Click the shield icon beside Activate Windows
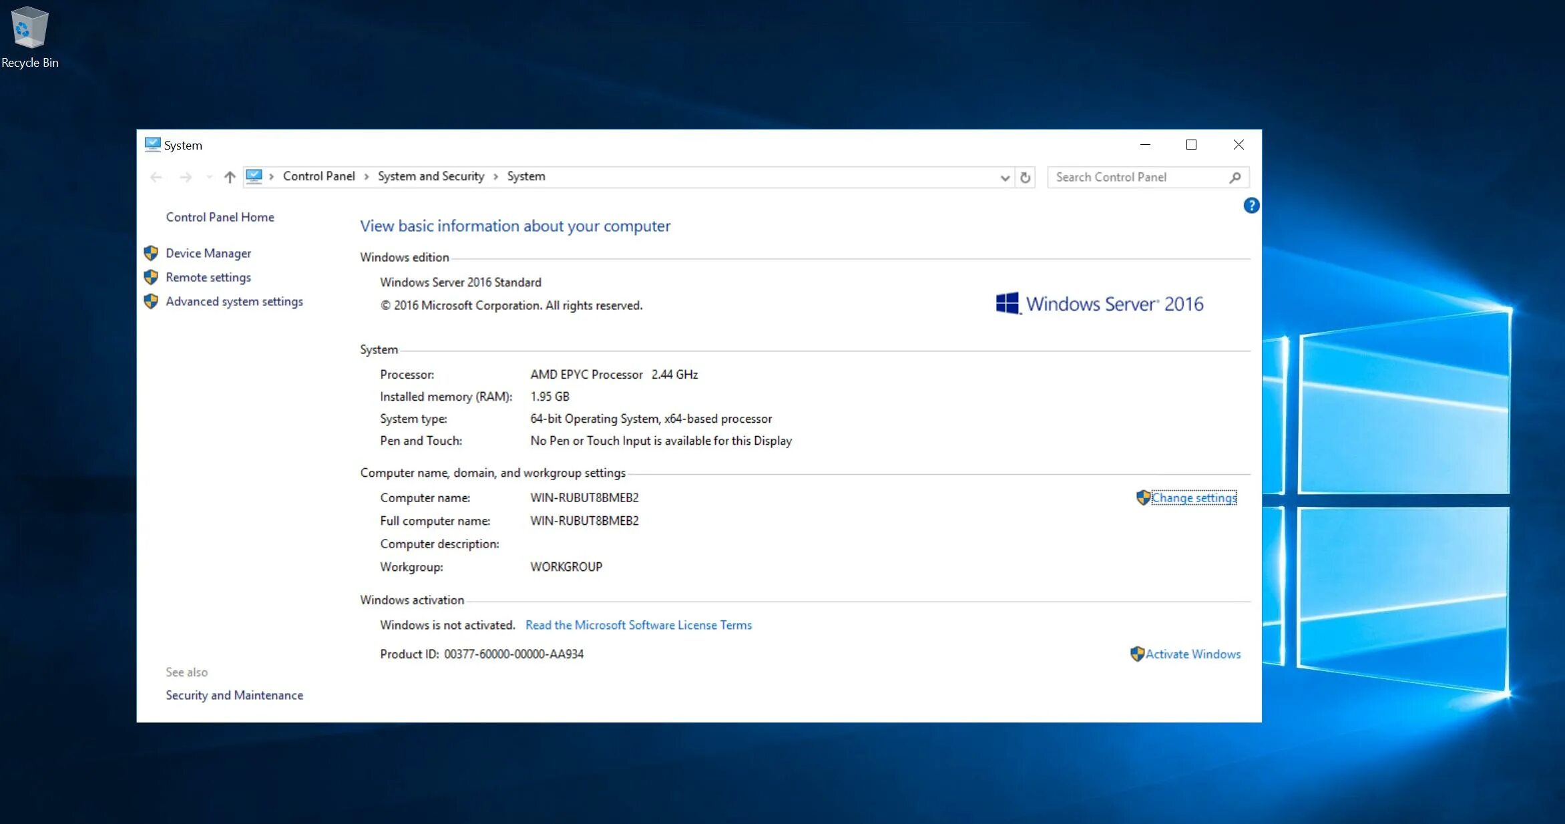The image size is (1565, 824). click(x=1137, y=654)
